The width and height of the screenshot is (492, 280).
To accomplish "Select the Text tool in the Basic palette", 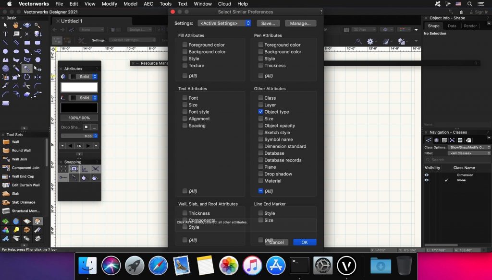I will pyautogui.click(x=5, y=34).
